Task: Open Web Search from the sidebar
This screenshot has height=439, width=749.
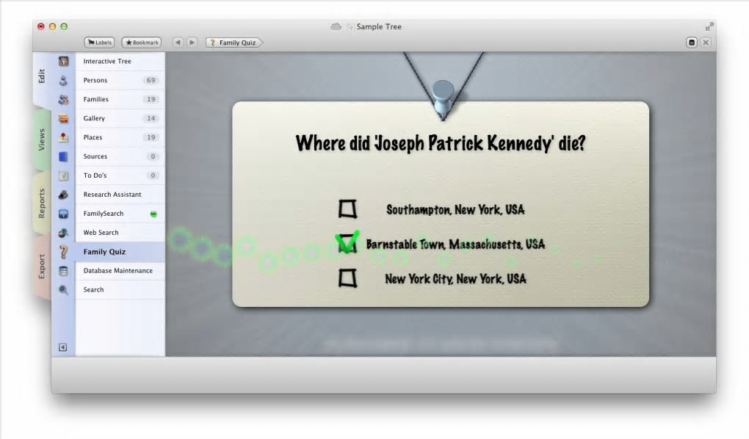Action: 120,233
